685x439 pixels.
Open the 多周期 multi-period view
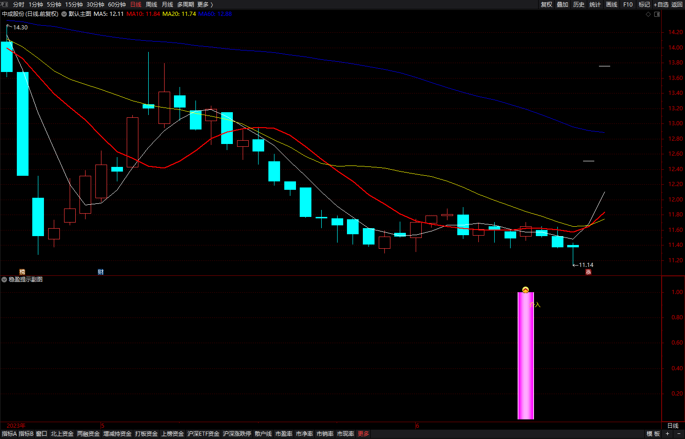[186, 5]
